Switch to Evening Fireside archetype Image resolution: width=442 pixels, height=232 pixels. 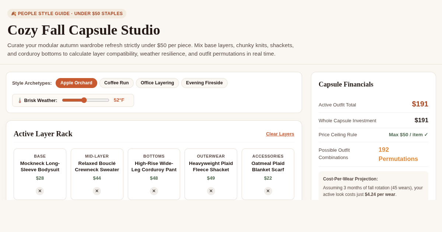pos(204,83)
